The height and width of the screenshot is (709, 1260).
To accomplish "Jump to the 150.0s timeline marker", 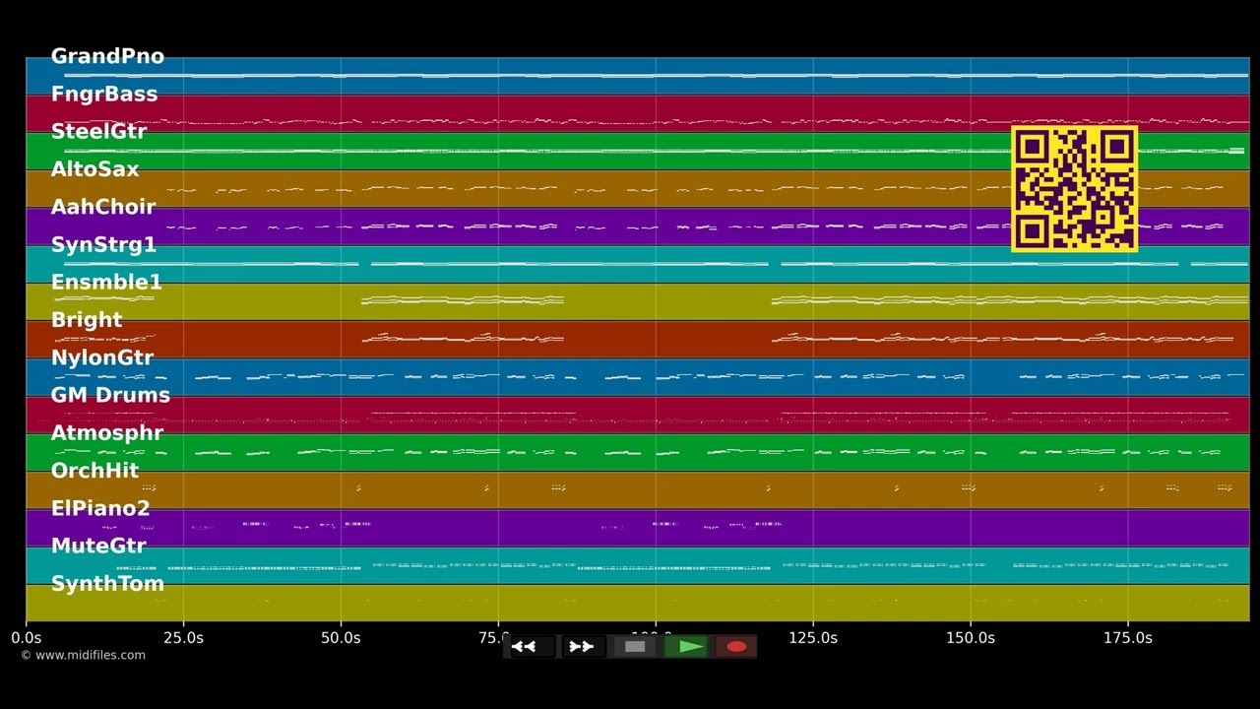I will click(971, 638).
